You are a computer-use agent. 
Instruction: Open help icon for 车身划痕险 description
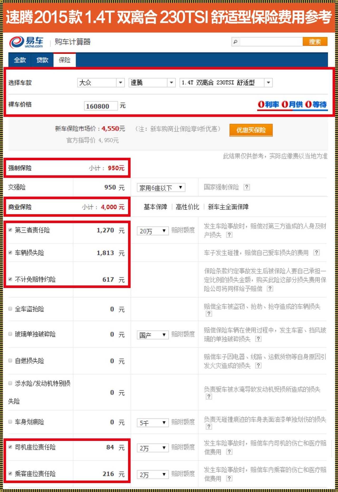click(209, 427)
